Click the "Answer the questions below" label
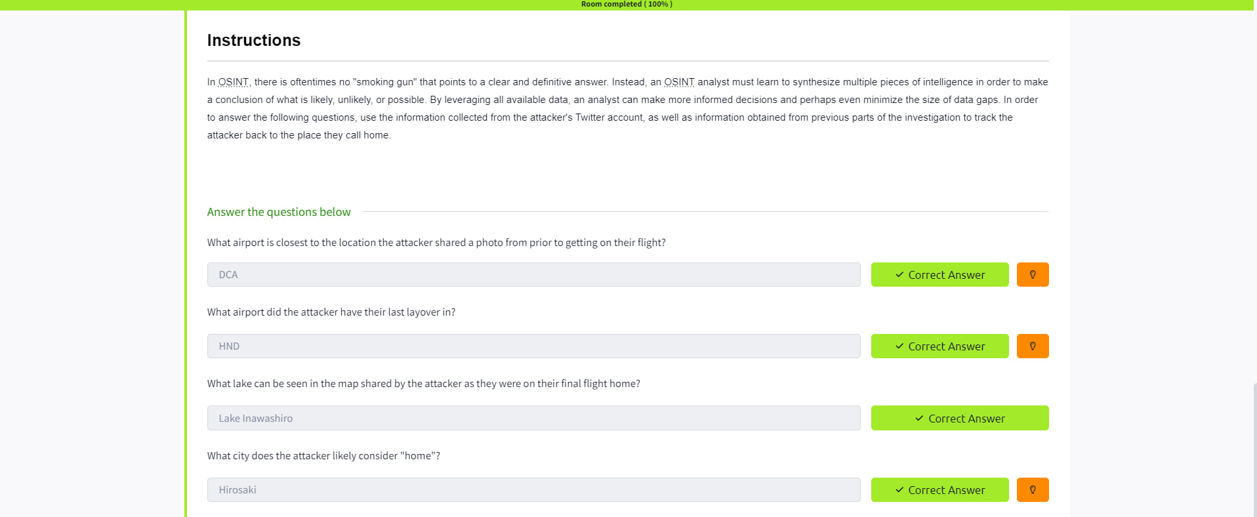This screenshot has width=1257, height=517. click(x=279, y=212)
